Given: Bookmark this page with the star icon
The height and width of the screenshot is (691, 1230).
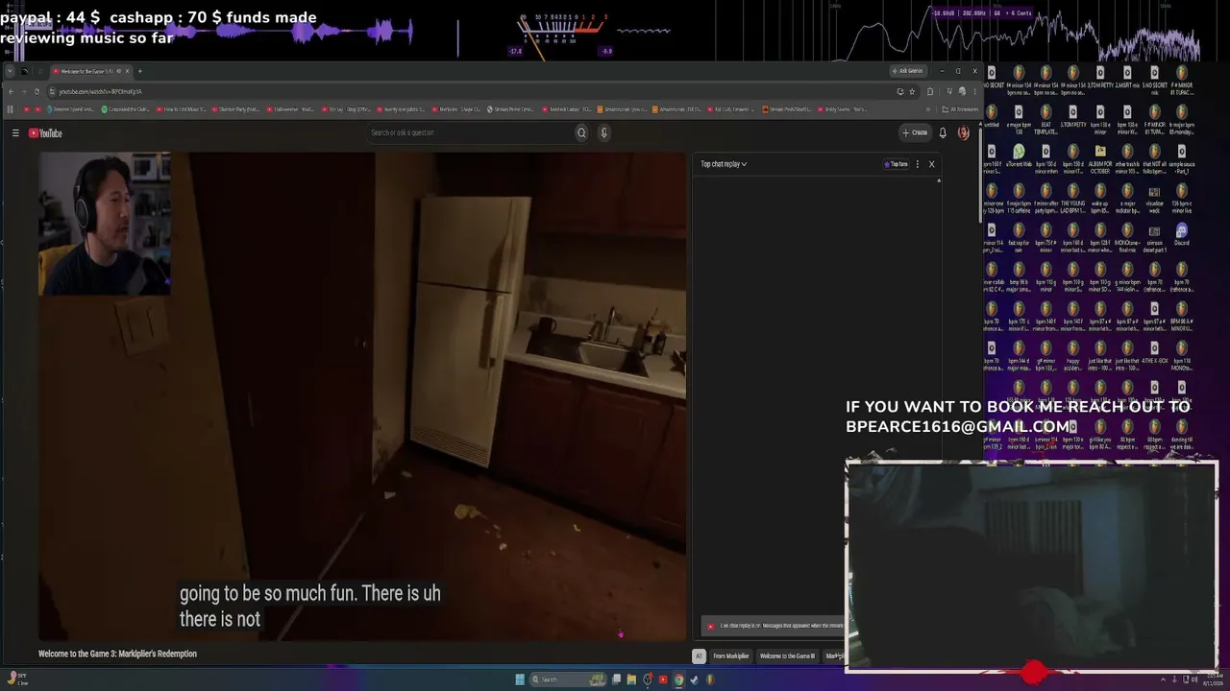Looking at the screenshot, I should (x=912, y=91).
